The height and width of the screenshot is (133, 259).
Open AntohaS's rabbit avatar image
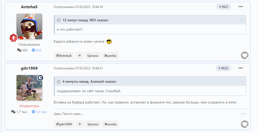coord(29,26)
